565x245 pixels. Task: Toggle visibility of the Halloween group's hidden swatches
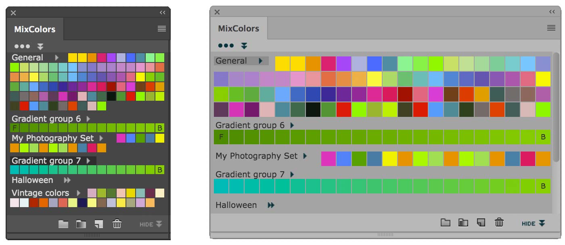[270, 205]
